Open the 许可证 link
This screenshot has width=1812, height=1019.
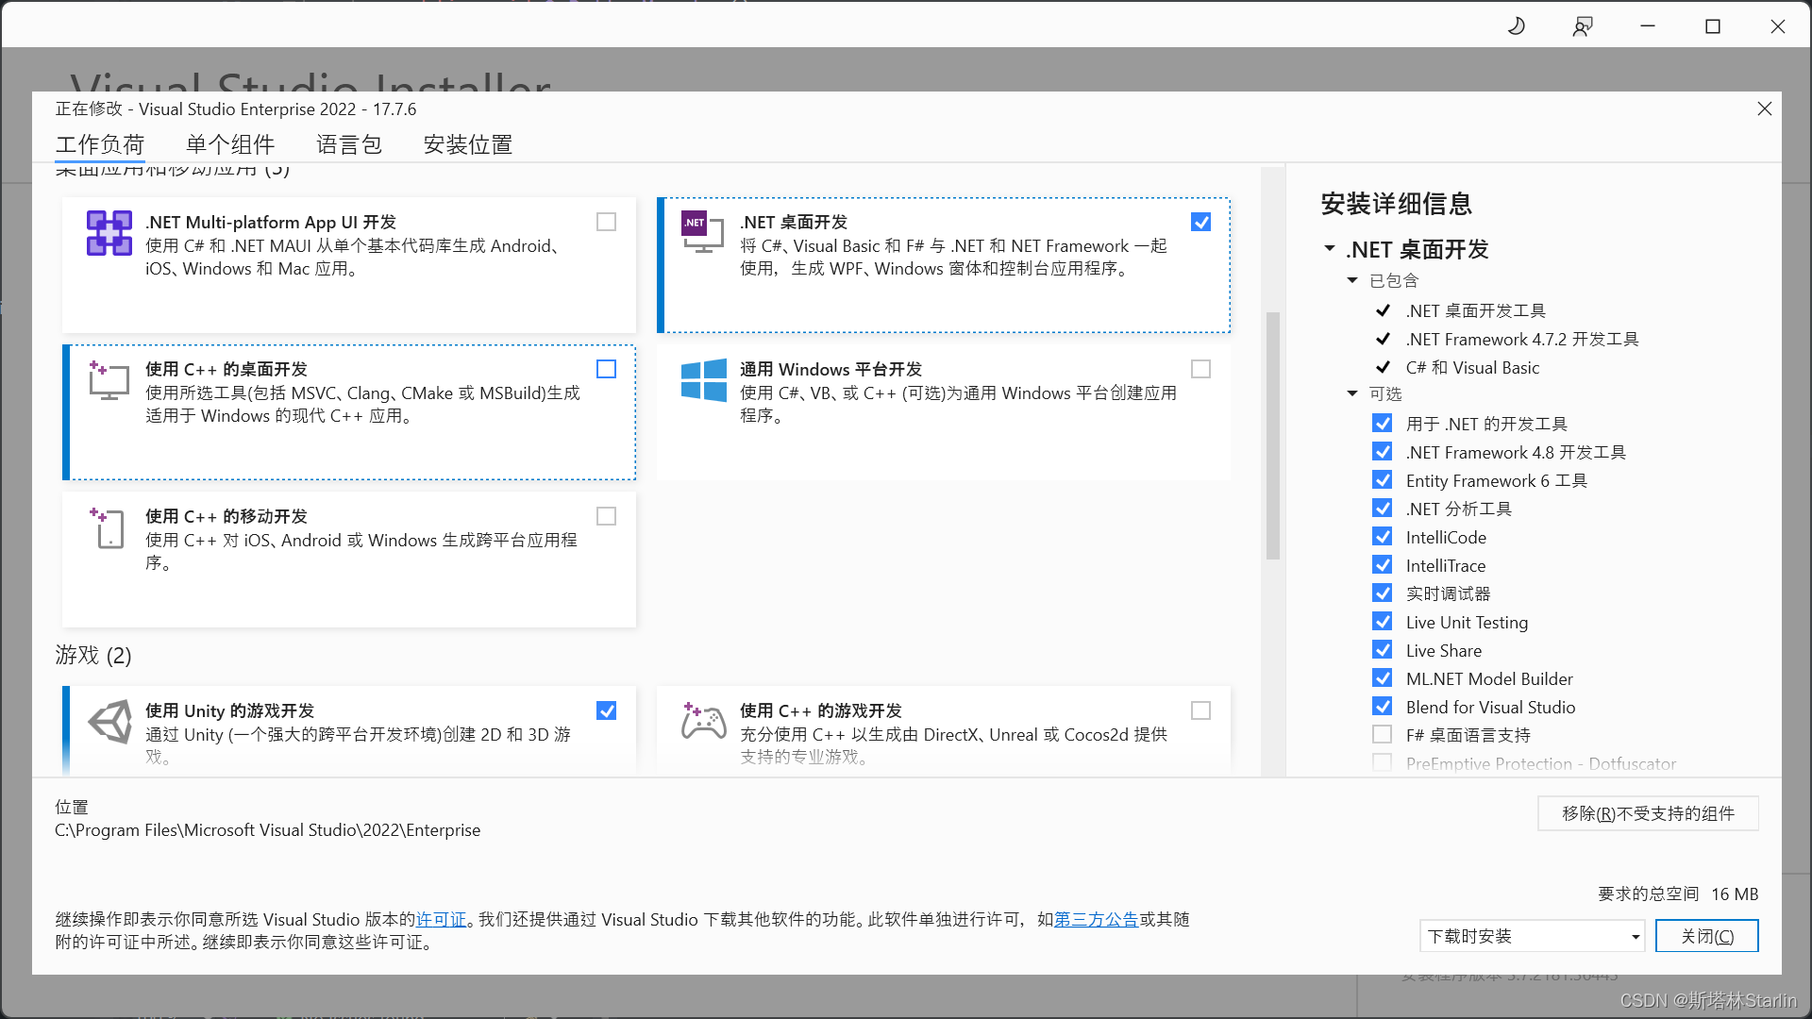442,919
